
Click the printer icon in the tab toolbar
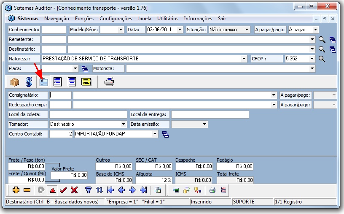pos(109,82)
